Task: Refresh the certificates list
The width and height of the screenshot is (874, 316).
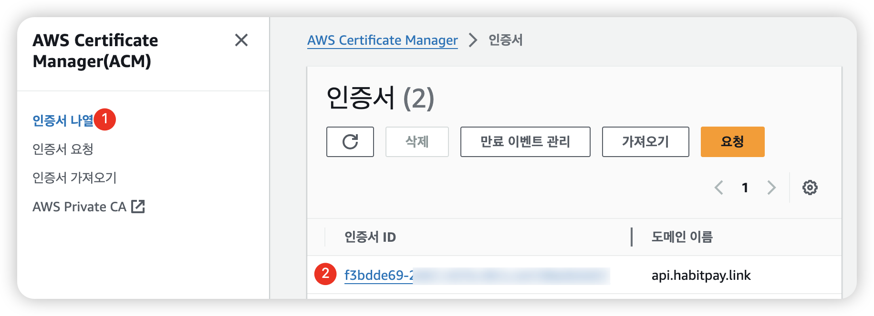Action: [350, 142]
